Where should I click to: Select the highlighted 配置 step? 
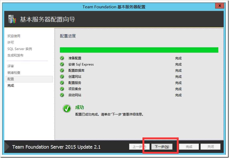point(29,79)
